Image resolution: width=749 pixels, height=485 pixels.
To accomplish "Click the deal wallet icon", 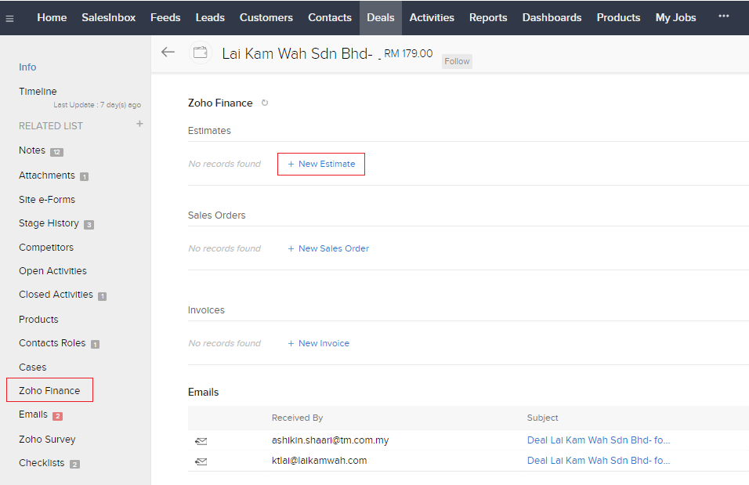I will (201, 52).
